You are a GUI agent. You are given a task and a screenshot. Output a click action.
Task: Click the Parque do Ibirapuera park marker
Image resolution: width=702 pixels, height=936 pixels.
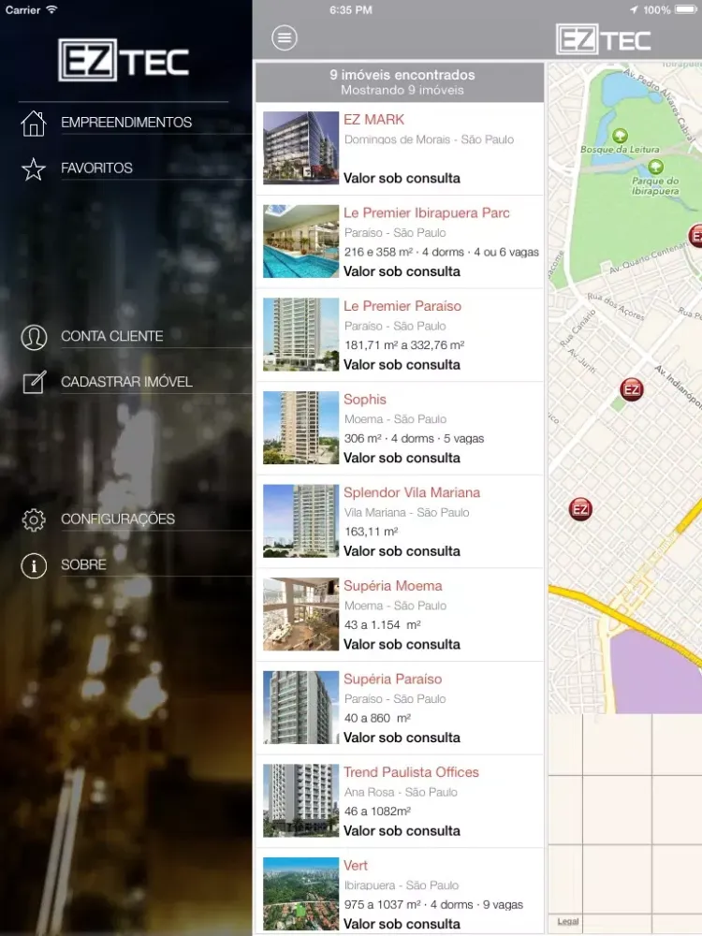click(655, 167)
